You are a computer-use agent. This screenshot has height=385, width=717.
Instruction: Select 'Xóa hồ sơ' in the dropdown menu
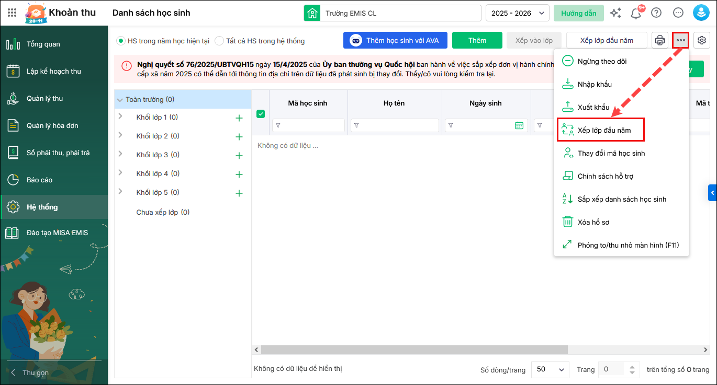[x=593, y=222]
